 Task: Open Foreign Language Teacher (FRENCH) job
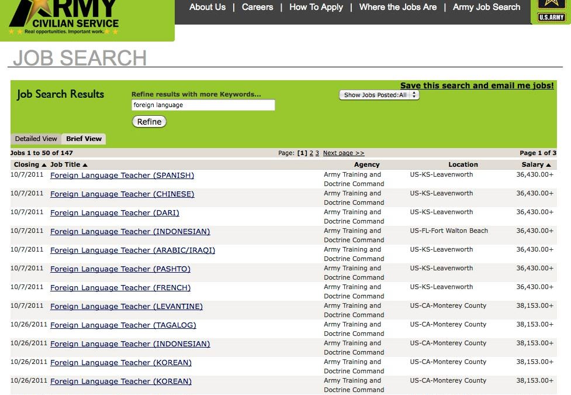[120, 288]
